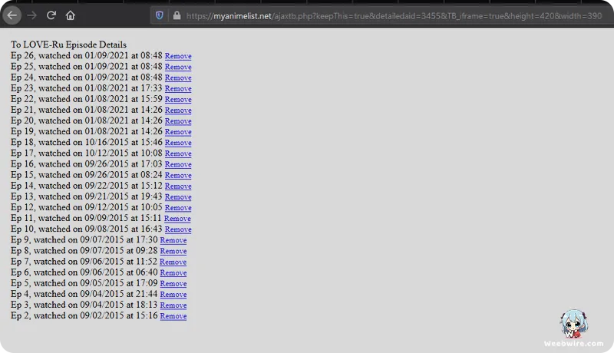Screen dimensions: 614x353
Task: Remove Ep 13 watched on 09/21/2015
Action: tap(178, 196)
